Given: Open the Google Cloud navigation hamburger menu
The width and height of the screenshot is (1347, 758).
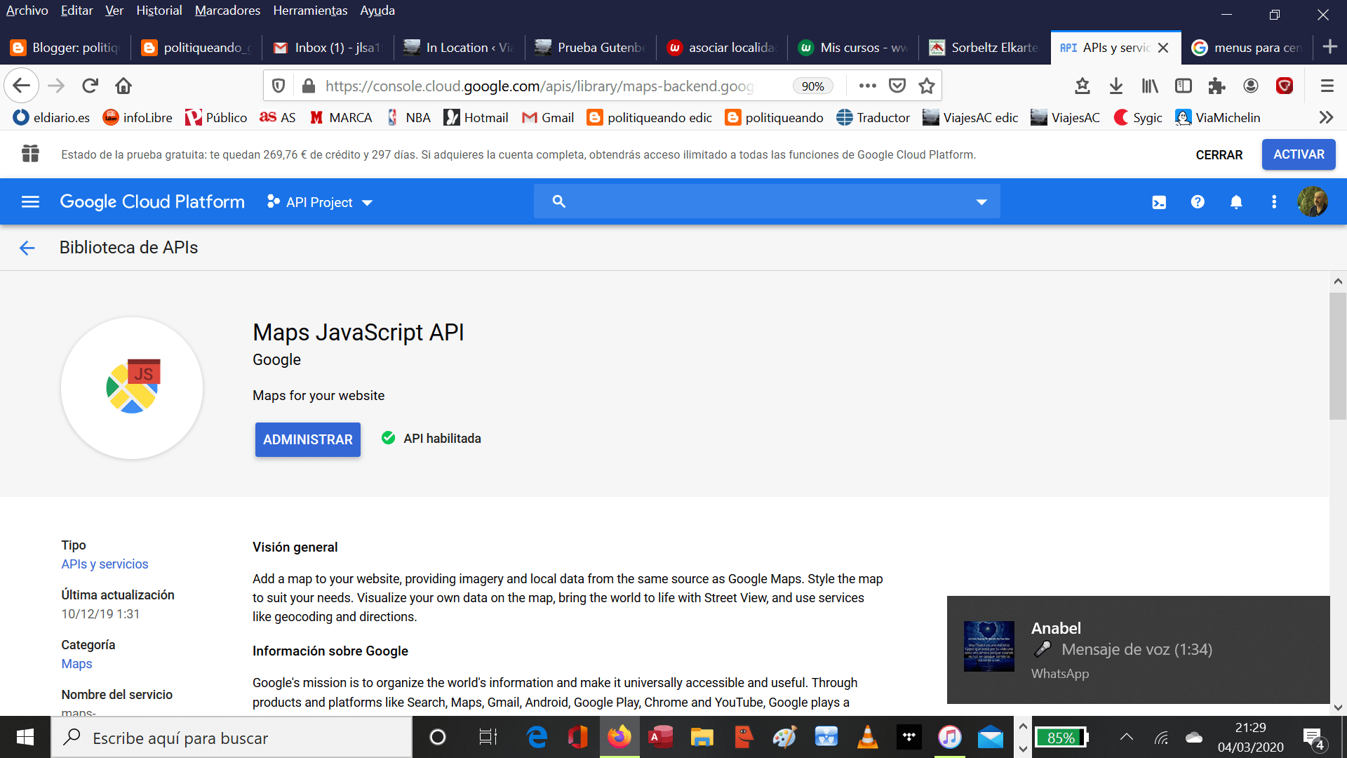Looking at the screenshot, I should pos(30,202).
